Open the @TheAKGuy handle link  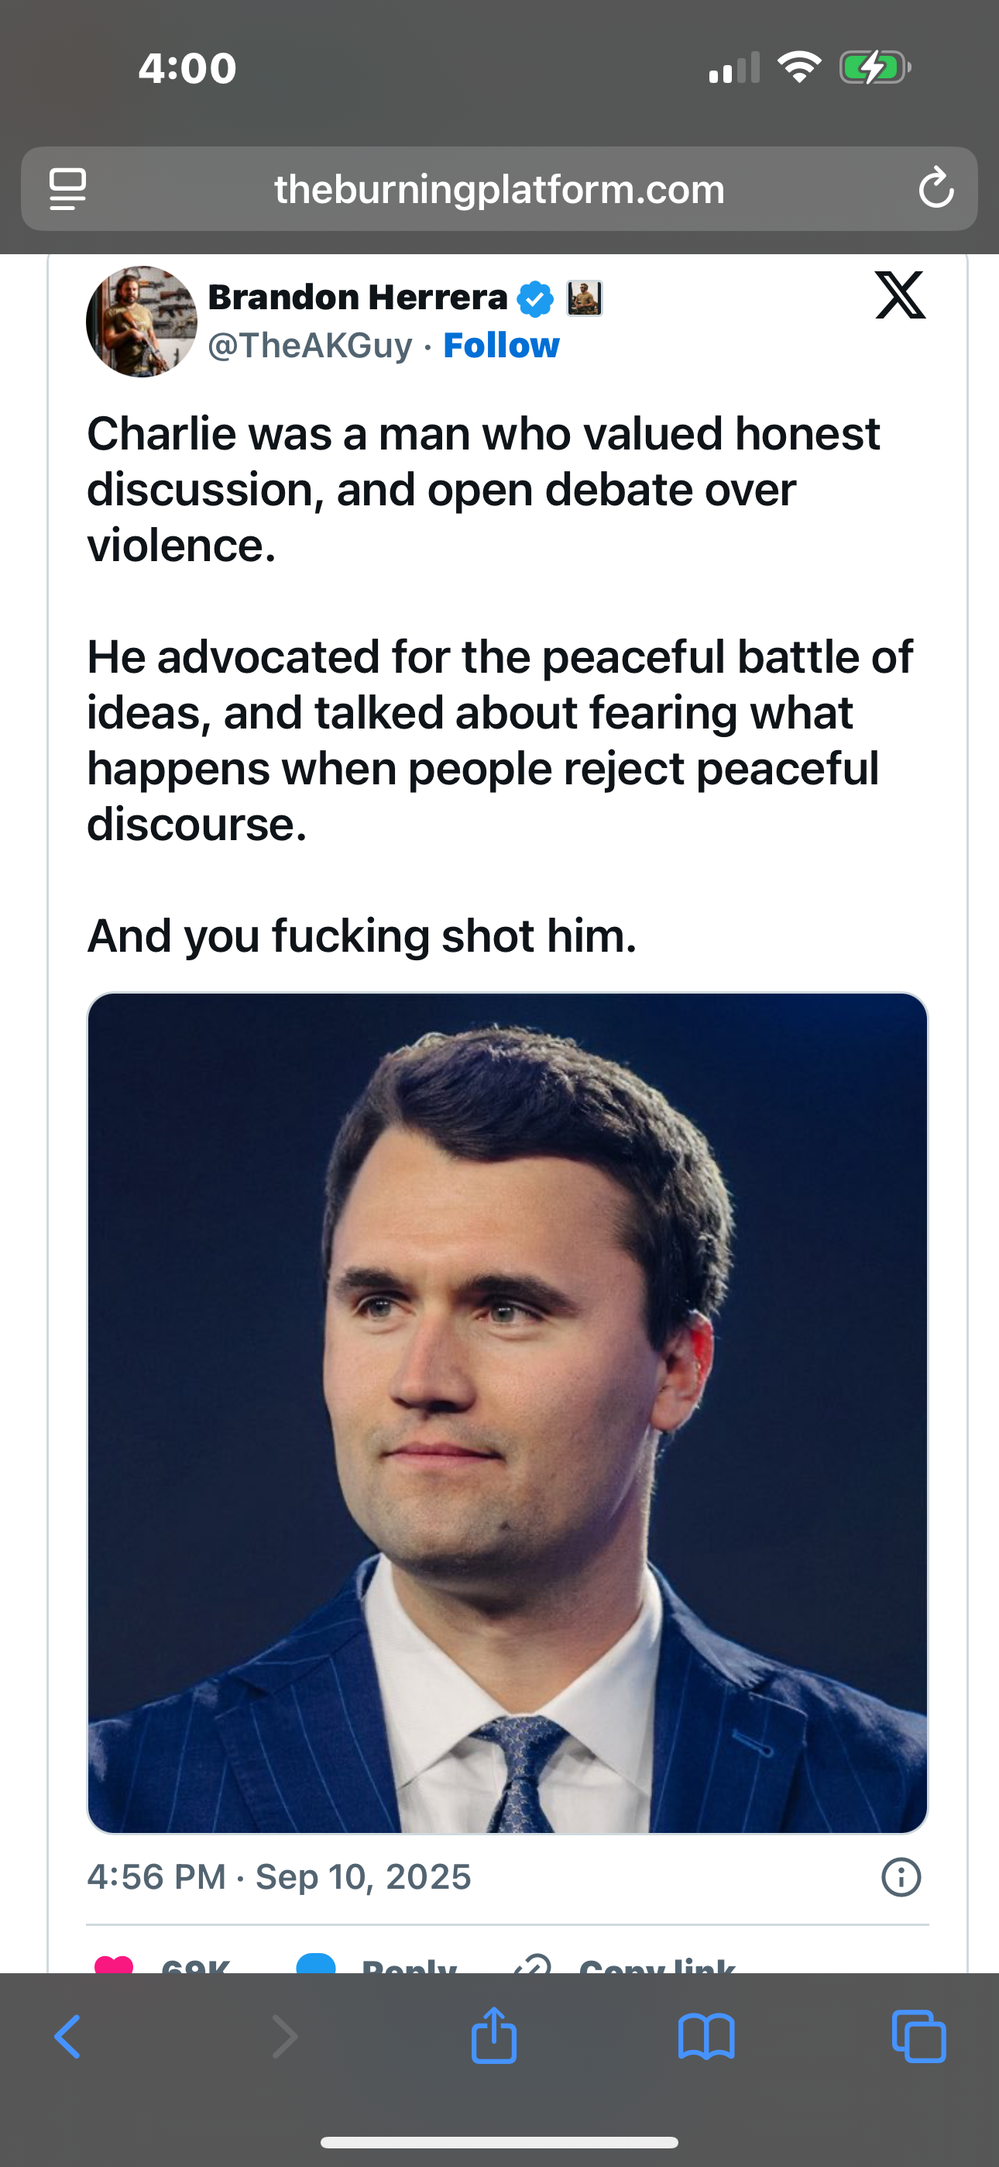pyautogui.click(x=311, y=346)
